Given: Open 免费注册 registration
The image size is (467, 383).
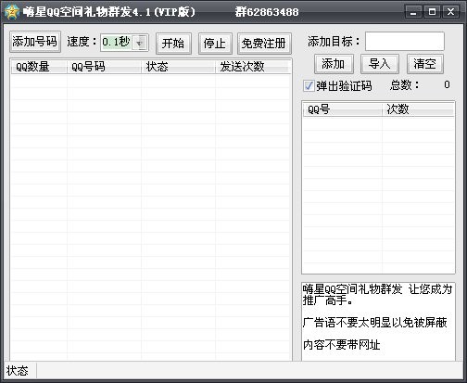Looking at the screenshot, I should tap(264, 44).
